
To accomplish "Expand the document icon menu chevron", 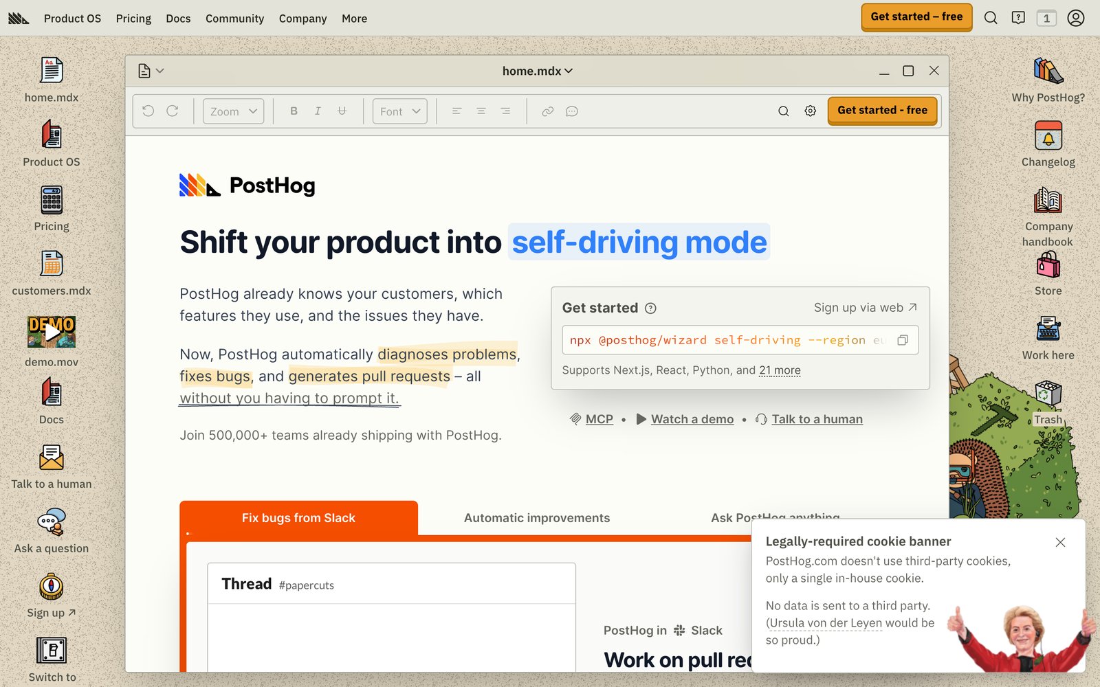I will click(160, 71).
